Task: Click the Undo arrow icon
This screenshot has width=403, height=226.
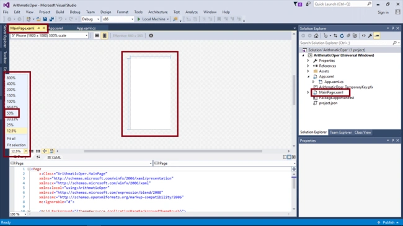Action: (60, 19)
